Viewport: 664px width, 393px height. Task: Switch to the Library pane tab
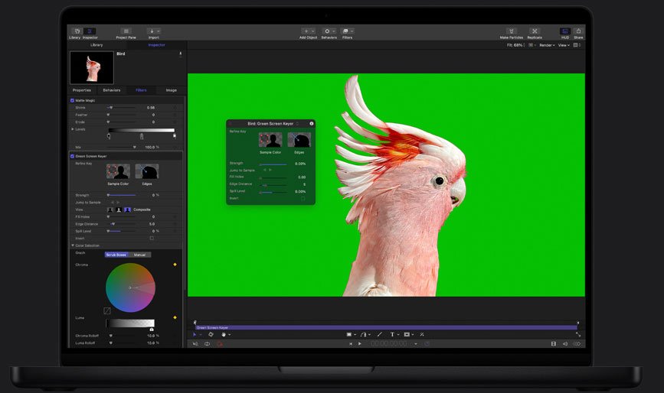click(x=96, y=45)
